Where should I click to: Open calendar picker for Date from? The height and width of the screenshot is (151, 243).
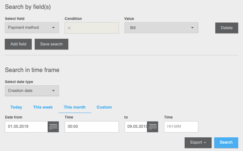point(53,127)
